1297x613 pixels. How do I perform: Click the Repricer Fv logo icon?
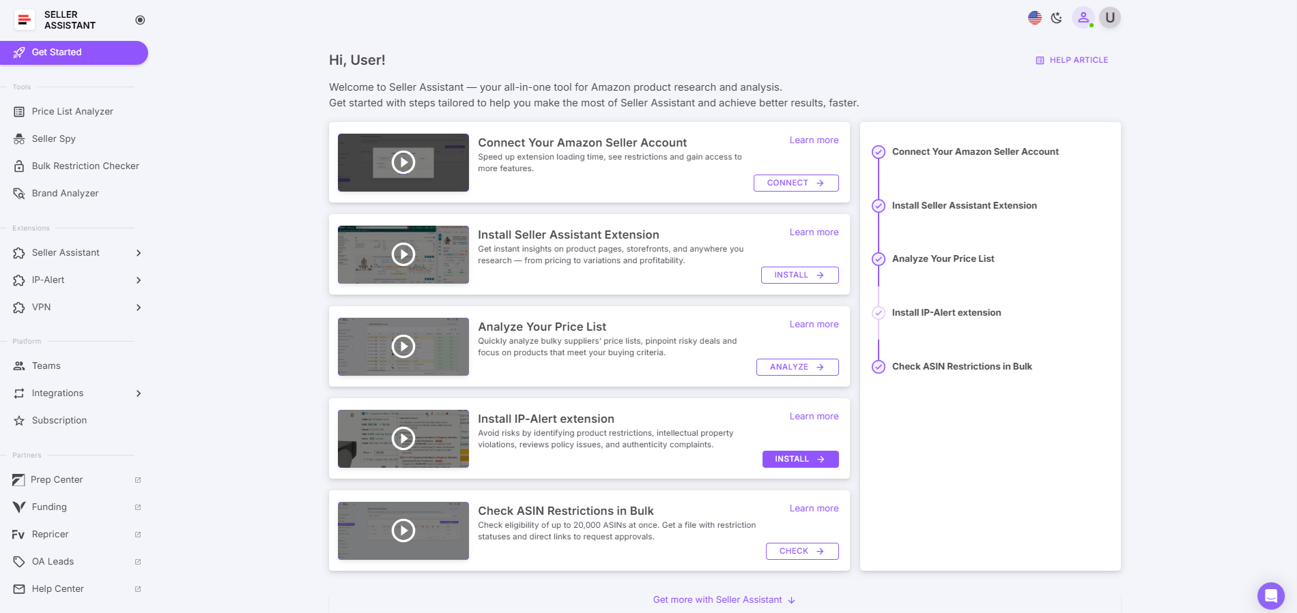coord(18,535)
